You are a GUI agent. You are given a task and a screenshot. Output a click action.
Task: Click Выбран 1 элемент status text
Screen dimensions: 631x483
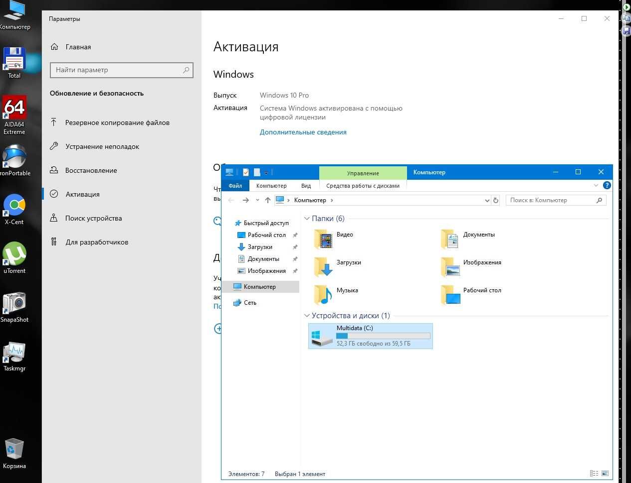(x=300, y=474)
